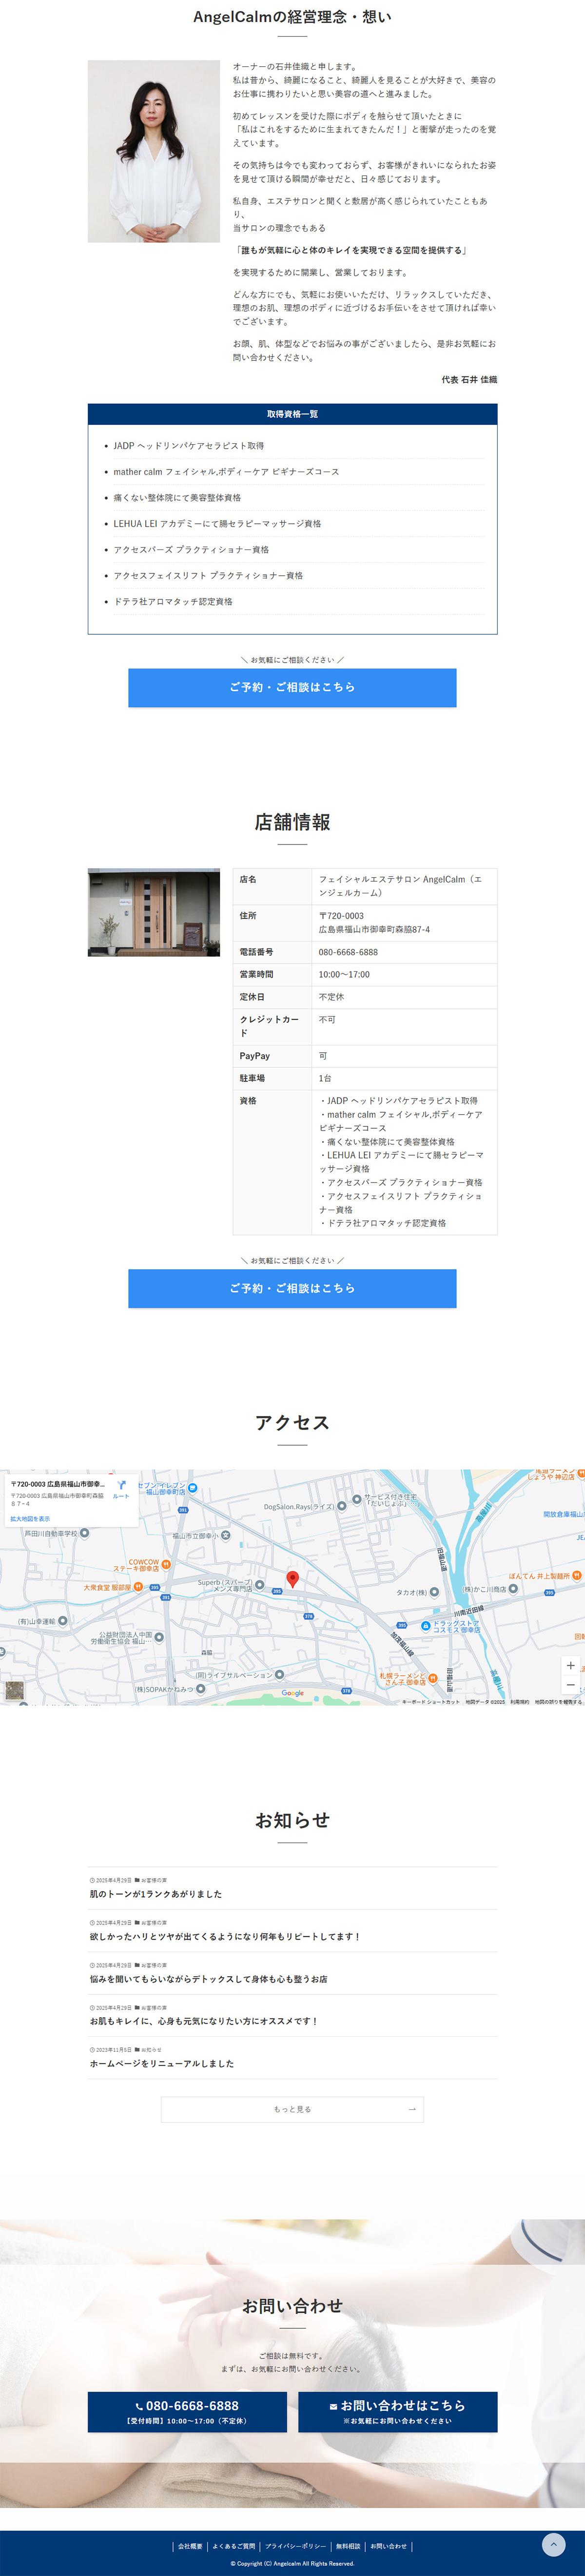Open プライバシーポリシー in the footer menu
The width and height of the screenshot is (585, 2576).
coord(295,2546)
